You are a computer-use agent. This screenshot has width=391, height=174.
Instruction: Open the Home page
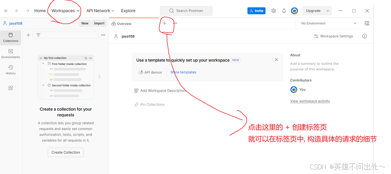(40, 11)
